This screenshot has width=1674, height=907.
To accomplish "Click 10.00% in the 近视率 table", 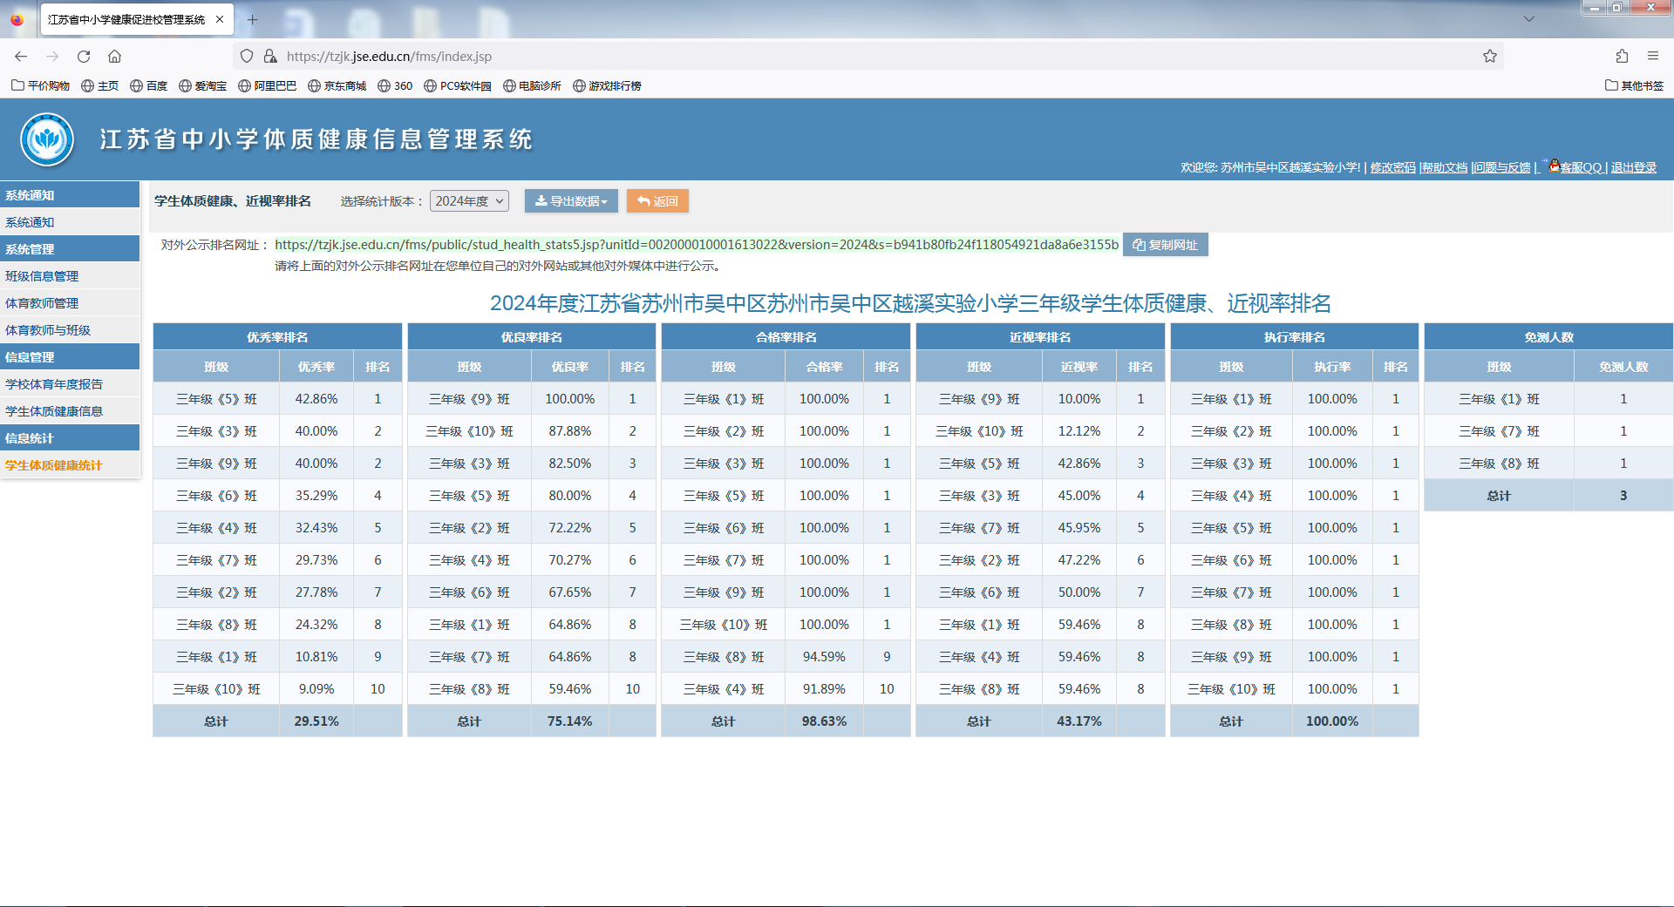I will tap(1079, 399).
